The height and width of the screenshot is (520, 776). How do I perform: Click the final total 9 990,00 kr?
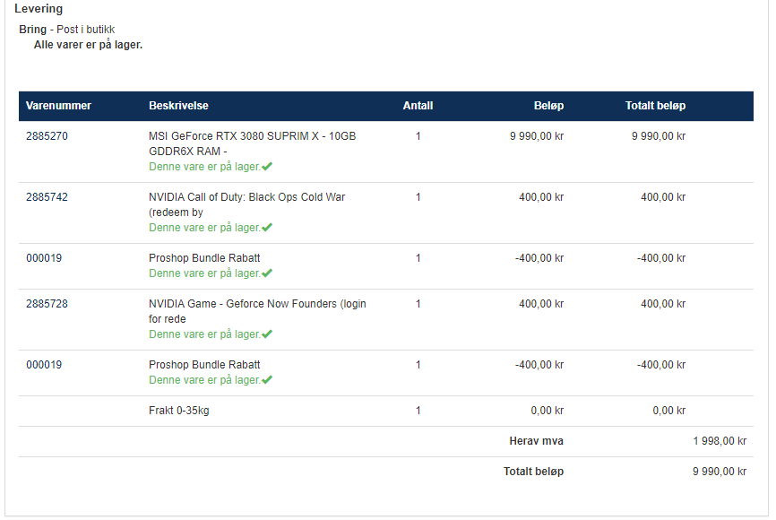(x=720, y=472)
